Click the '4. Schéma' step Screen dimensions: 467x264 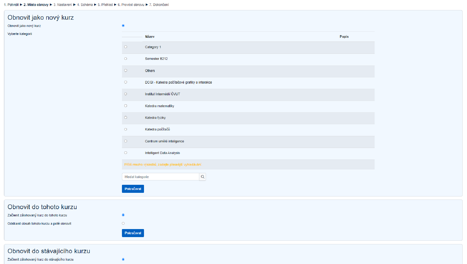(x=85, y=5)
